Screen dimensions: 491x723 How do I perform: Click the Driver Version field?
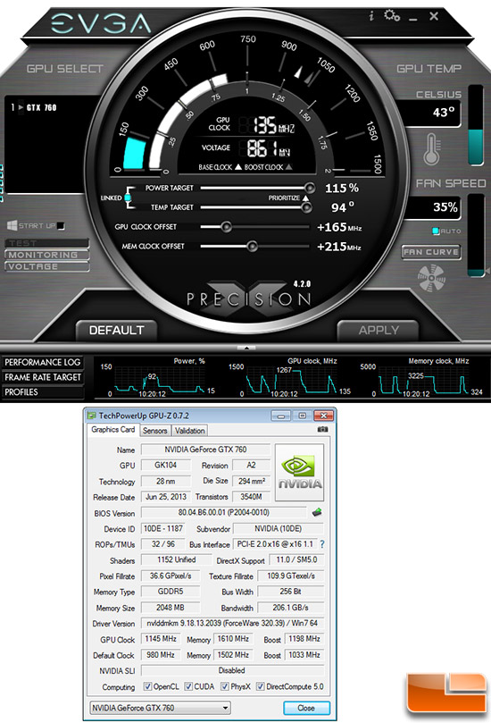[232, 624]
